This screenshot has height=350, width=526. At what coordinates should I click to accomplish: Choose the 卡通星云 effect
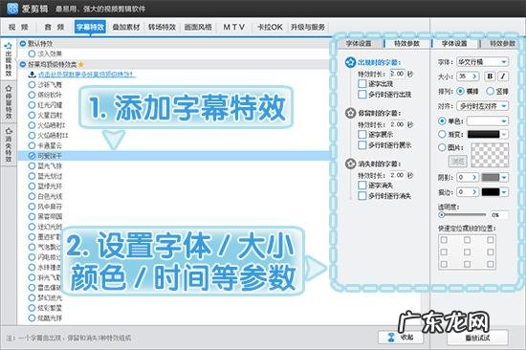[32, 145]
